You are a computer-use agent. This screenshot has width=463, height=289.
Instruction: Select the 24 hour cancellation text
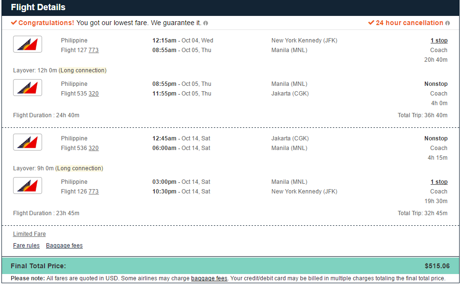pos(410,23)
